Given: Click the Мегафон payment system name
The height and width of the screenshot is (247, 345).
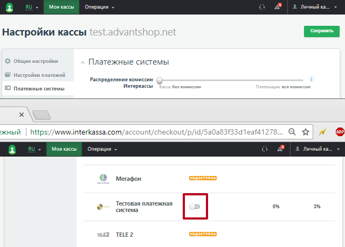Looking at the screenshot, I should pos(128,179).
